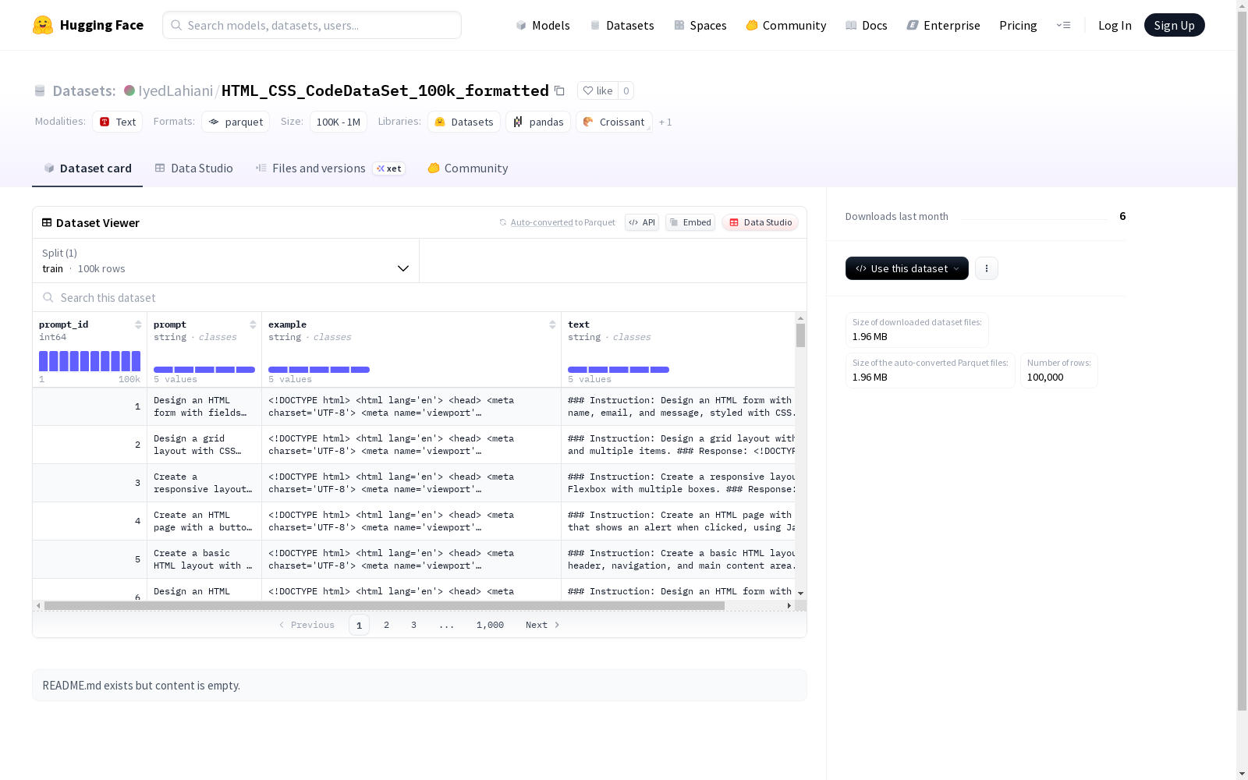The height and width of the screenshot is (780, 1248).
Task: Click the Sign Up button
Action: [1174, 25]
